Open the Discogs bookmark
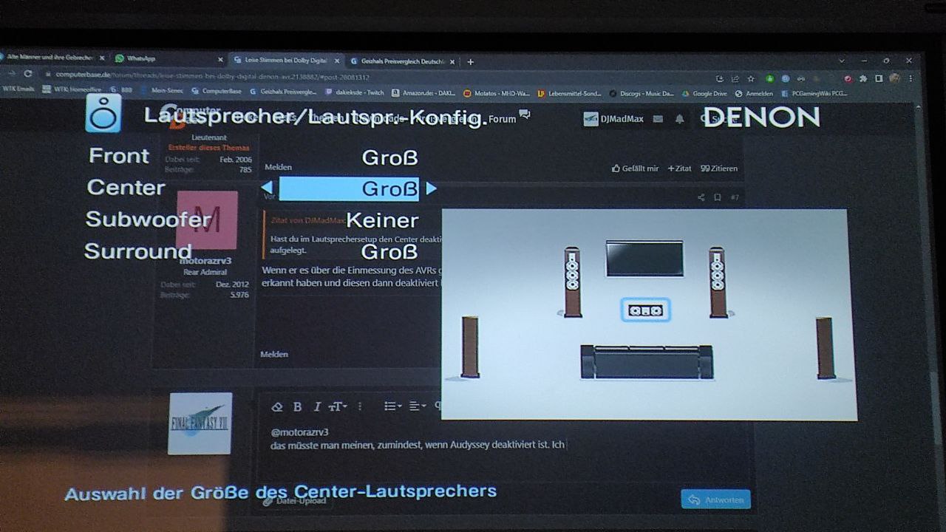This screenshot has width=946, height=532. [x=642, y=94]
